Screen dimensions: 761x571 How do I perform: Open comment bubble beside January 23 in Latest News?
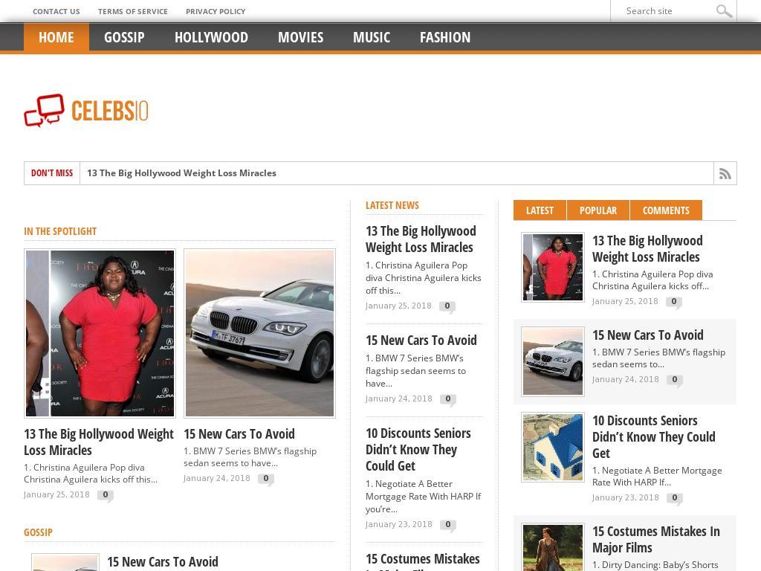tap(447, 525)
